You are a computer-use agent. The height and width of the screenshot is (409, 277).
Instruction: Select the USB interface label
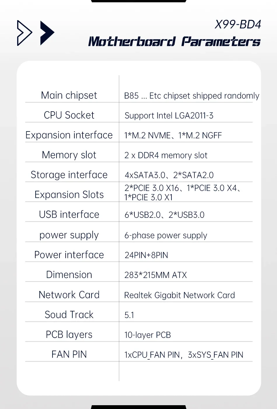69,214
